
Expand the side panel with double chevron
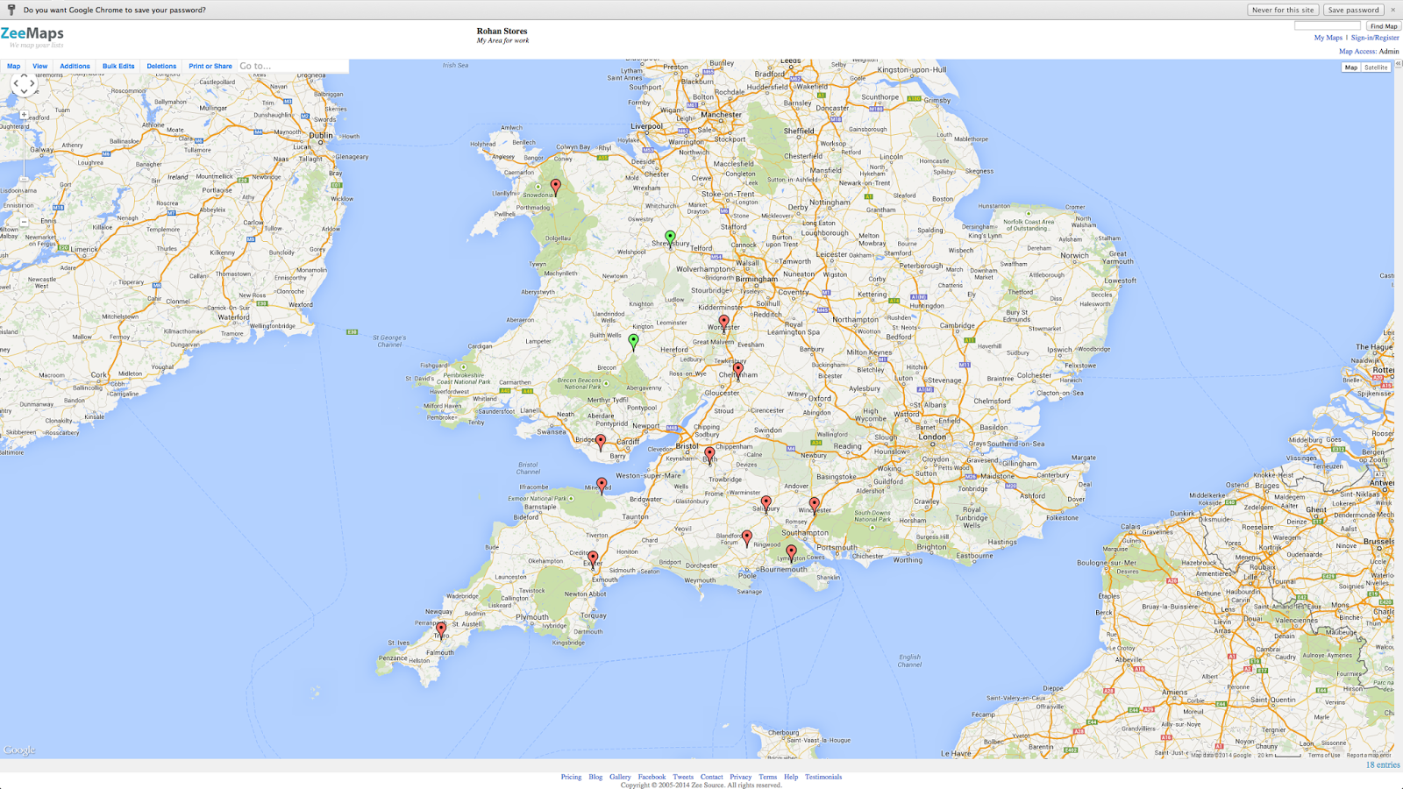pos(1399,64)
